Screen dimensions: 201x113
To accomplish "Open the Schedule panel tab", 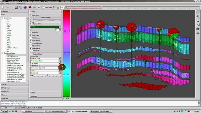I will [x=14, y=95].
